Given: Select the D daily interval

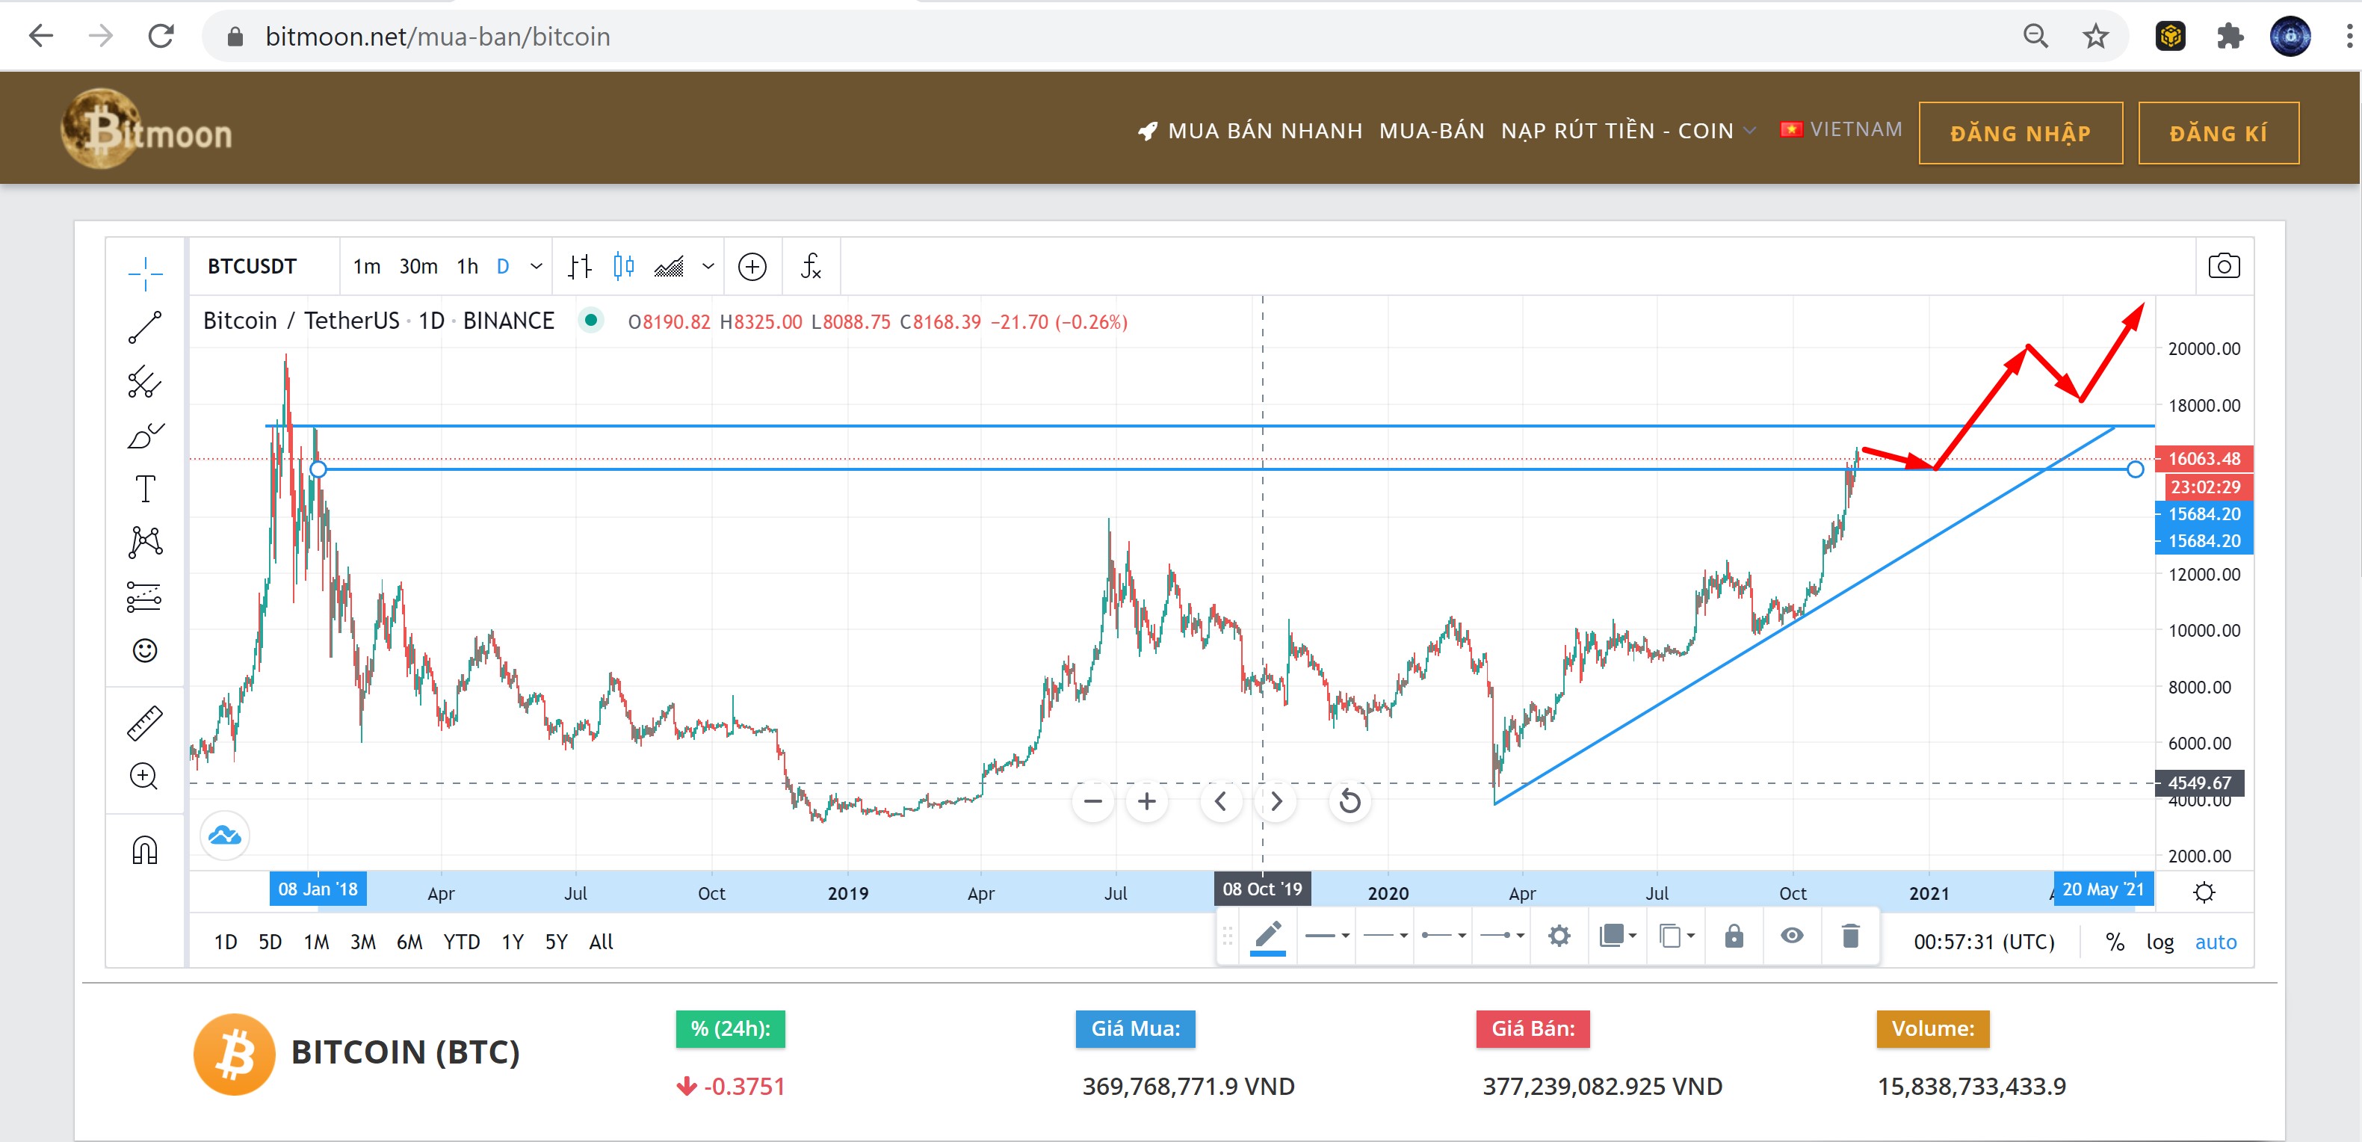Looking at the screenshot, I should pos(502,266).
